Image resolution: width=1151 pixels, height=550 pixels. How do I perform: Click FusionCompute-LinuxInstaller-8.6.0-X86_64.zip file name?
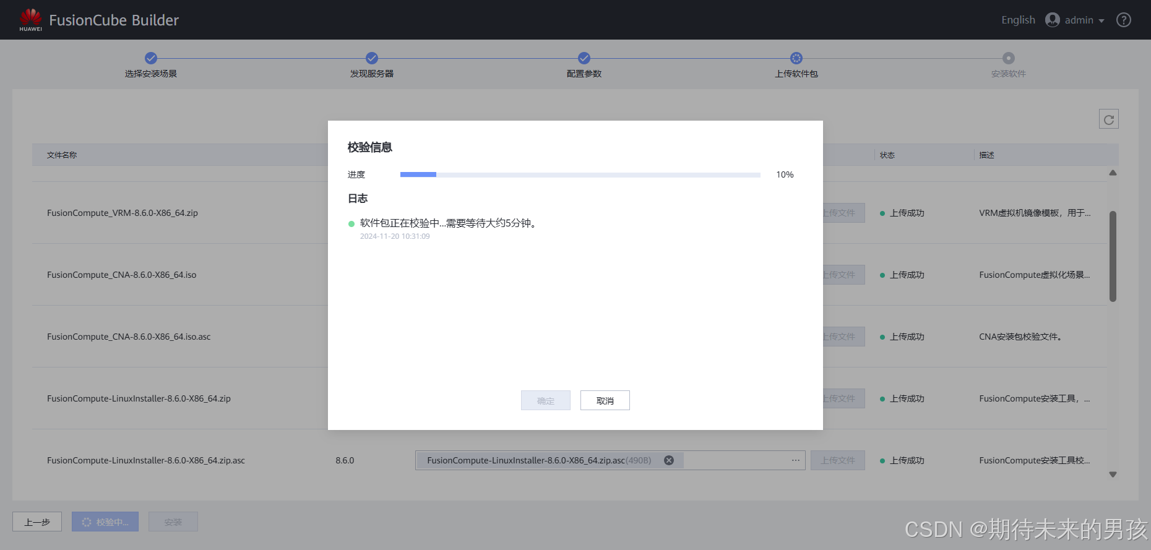coord(139,398)
